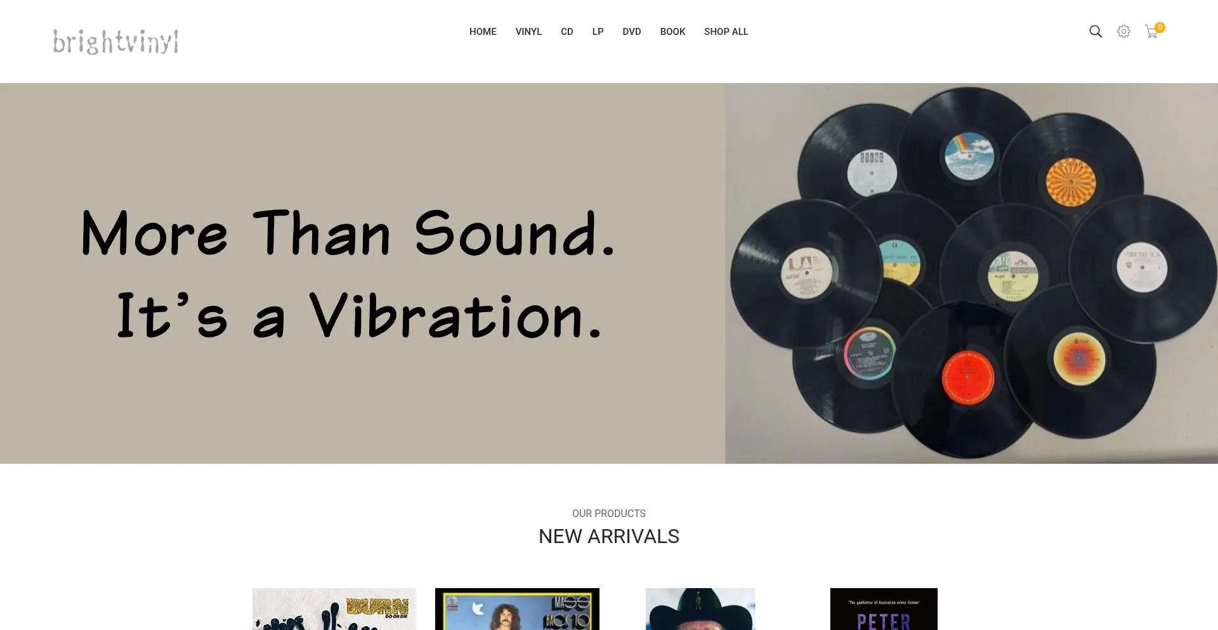Click the NEW ARRIVALS heading
The height and width of the screenshot is (630, 1218).
[609, 537]
